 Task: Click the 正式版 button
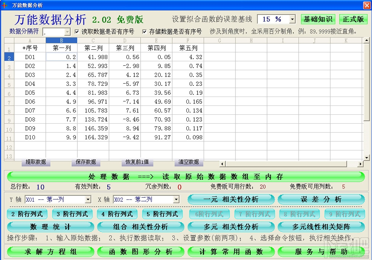[x=353, y=19]
